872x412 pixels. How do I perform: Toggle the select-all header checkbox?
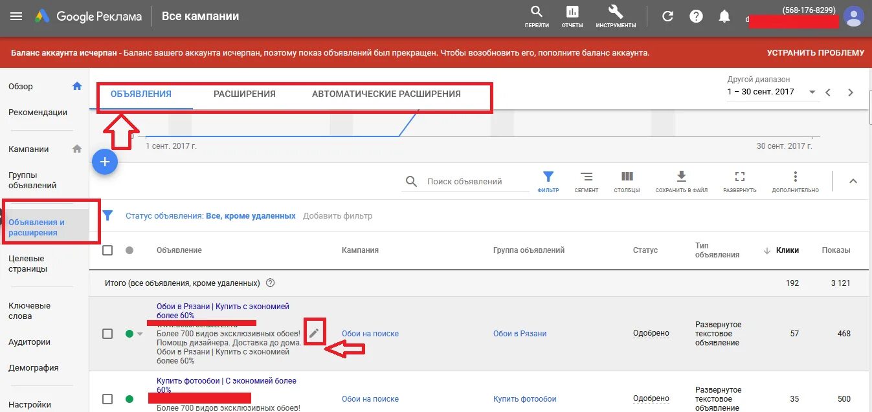point(107,250)
